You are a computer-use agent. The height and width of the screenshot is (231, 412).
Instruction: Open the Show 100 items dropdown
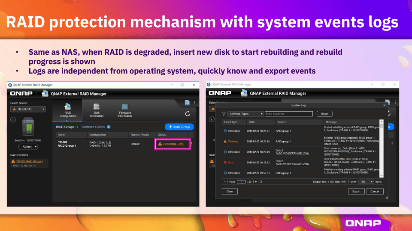pyautogui.click(x=366, y=181)
